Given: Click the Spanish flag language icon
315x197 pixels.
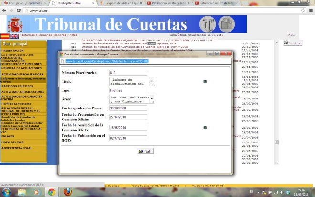Looking at the screenshot, I should (5, 36).
